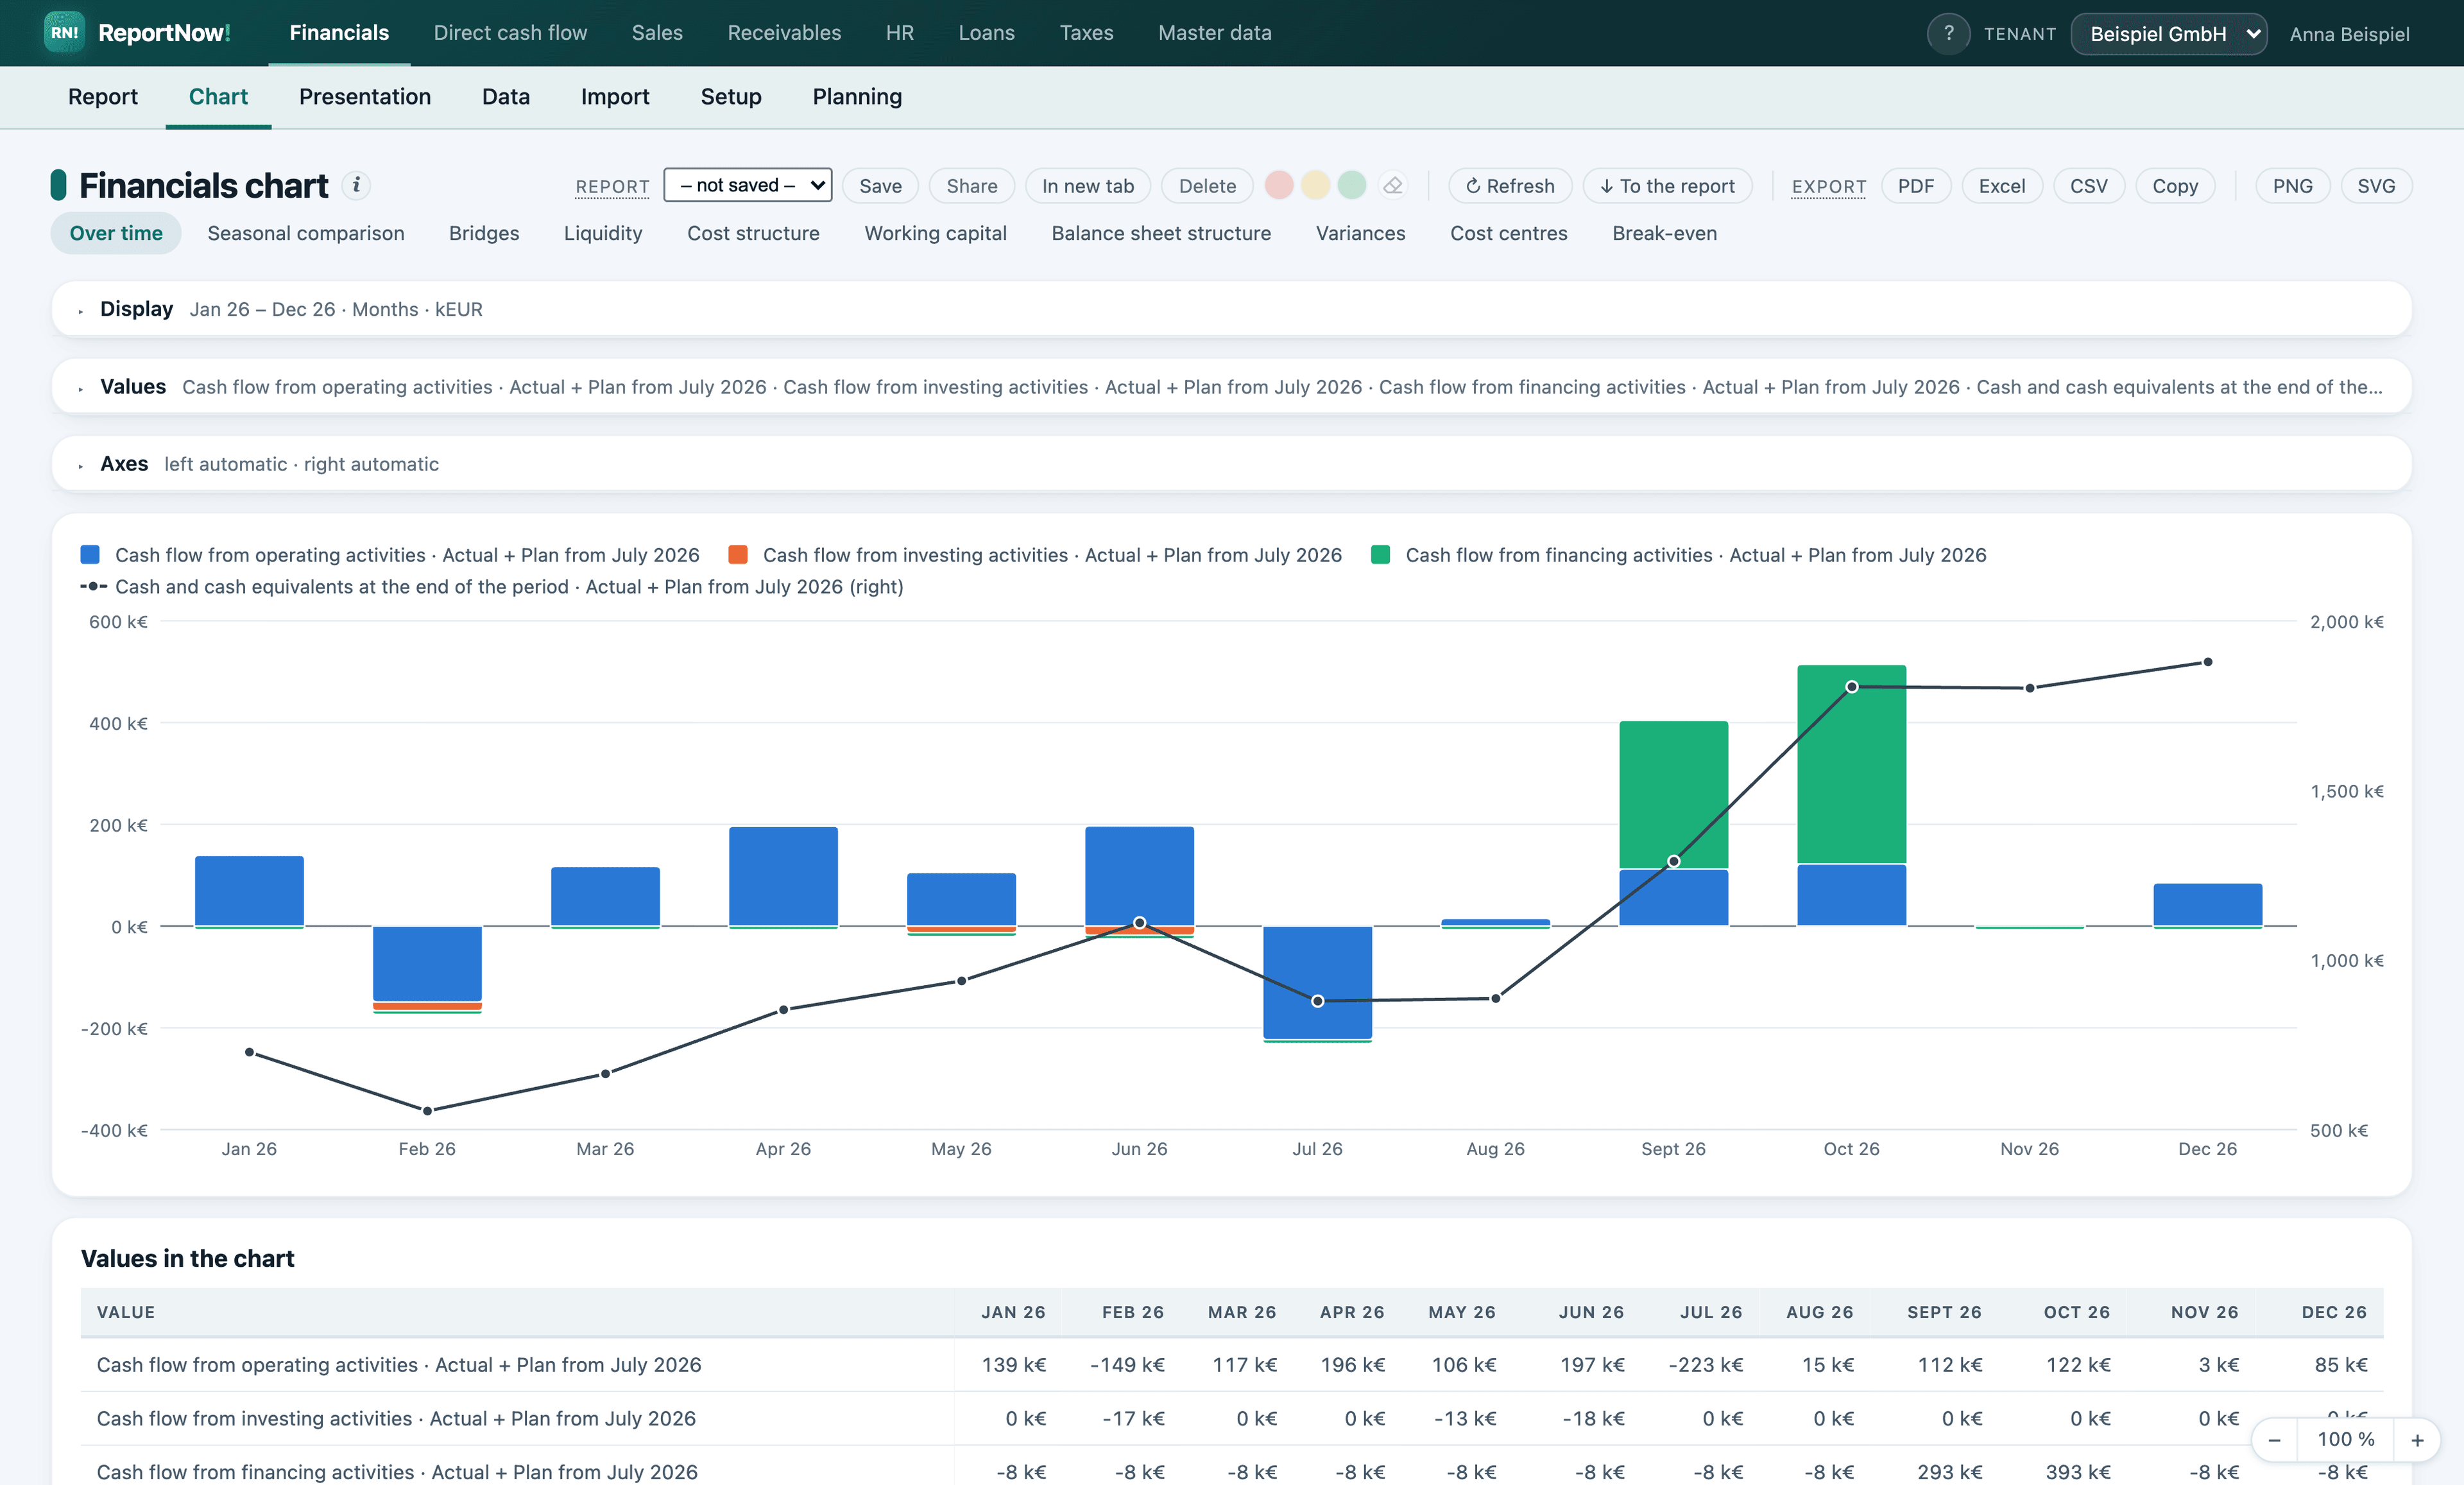Click the Anna Beispiel user name

point(2349,34)
